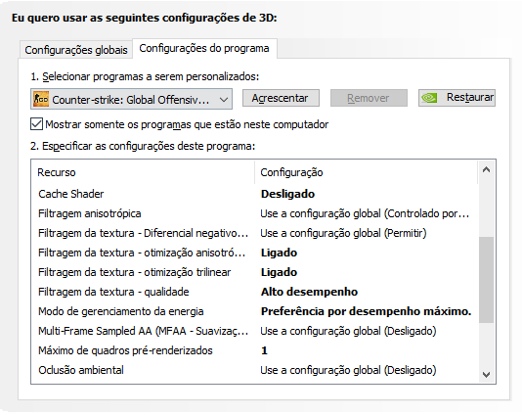Open the program selection dropdown arrow
Viewport: 522px width, 415px height.
224,99
